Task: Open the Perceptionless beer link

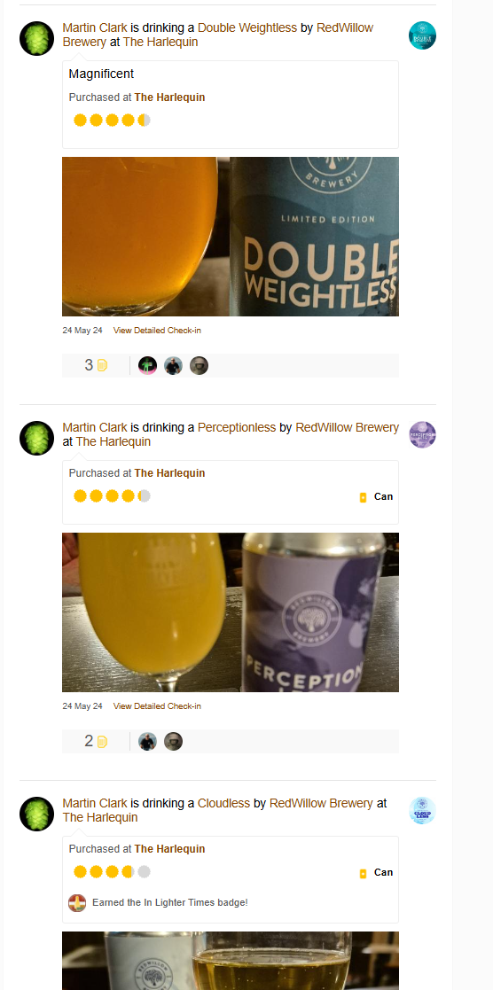Action: click(x=237, y=427)
